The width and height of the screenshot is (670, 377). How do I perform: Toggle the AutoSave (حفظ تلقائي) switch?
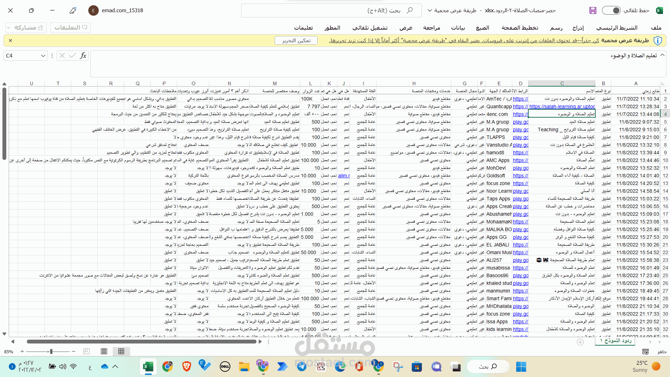coord(611,10)
